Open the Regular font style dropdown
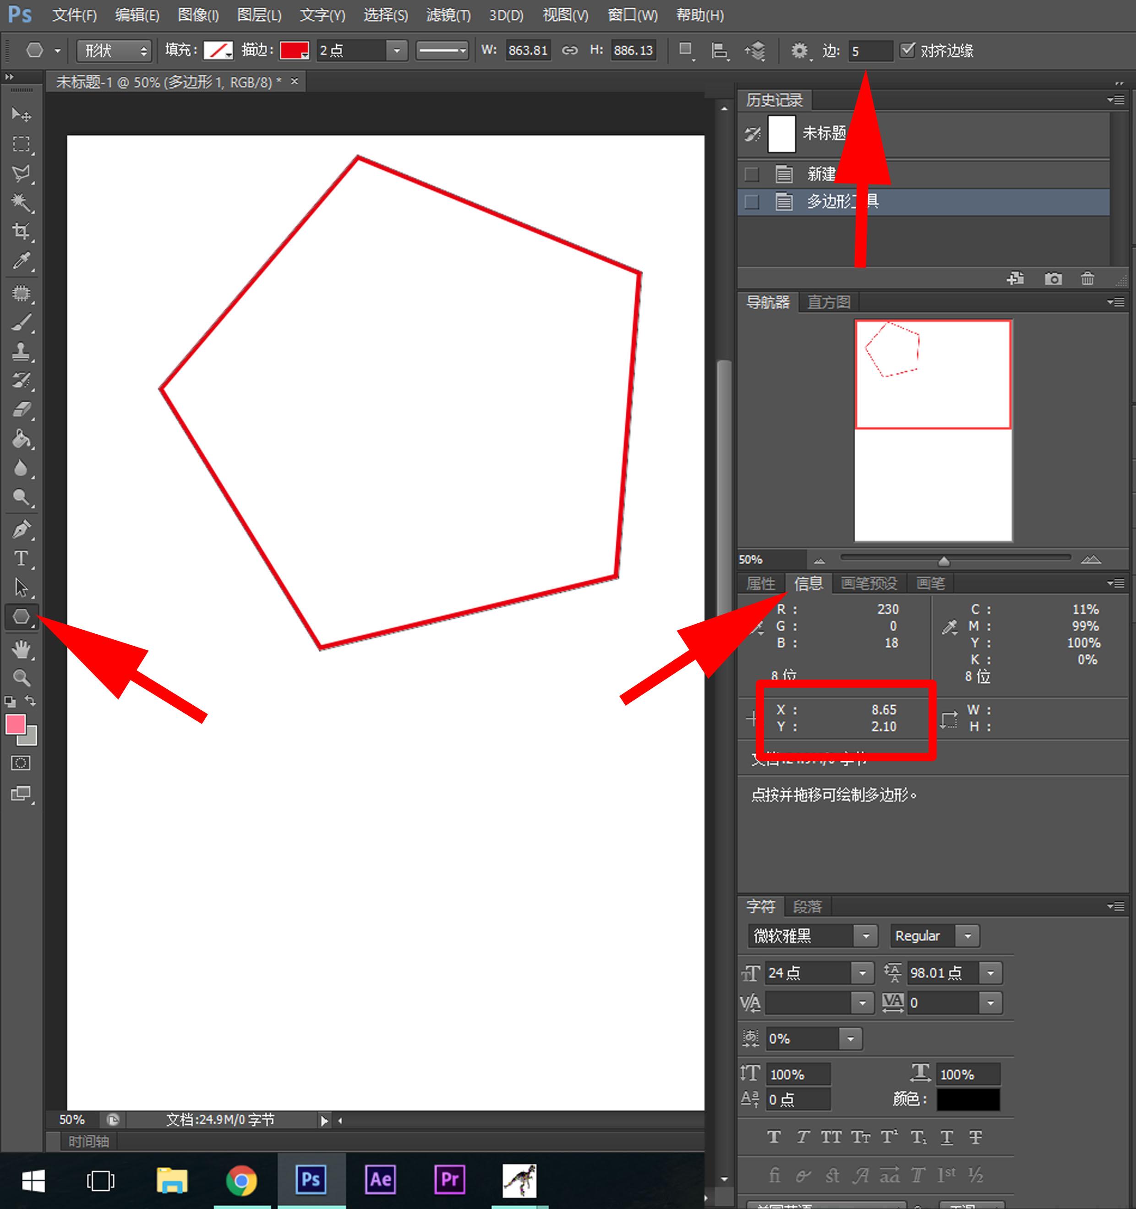Screen dimensions: 1136x1209 (967, 936)
